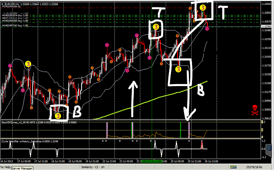Viewport: 274px width, 170px height.
Task: Click the red dash-dot horizontal line at the chart top
Action: 130,8
